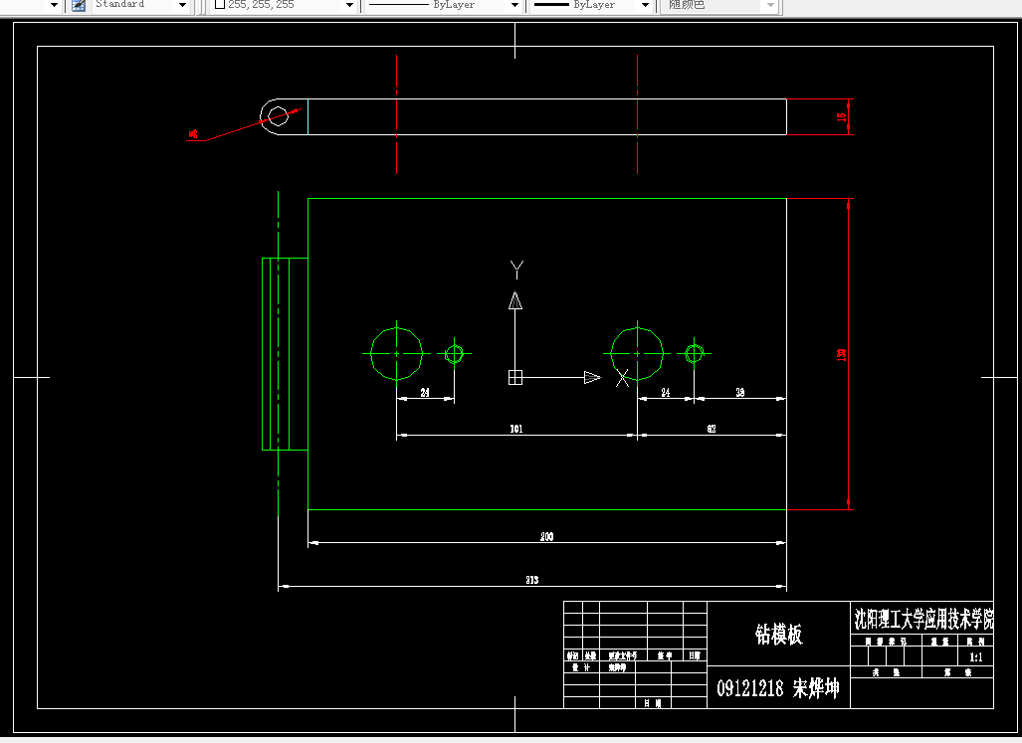This screenshot has height=743, width=1022.
Task: Open the thick-line ByLayer lineweight dropdown
Action: click(x=645, y=5)
